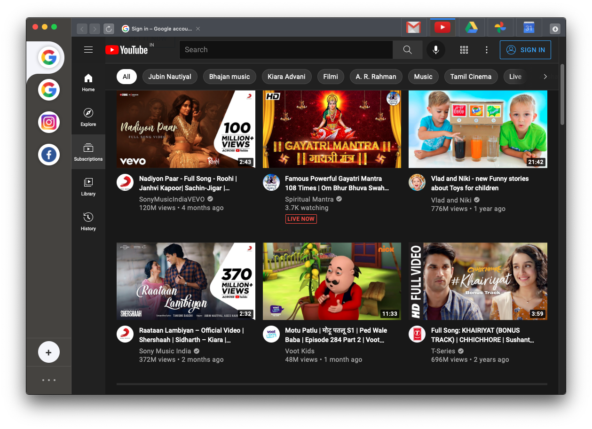Image resolution: width=592 pixels, height=429 pixels.
Task: Reload the page with the refresh button
Action: point(109,29)
